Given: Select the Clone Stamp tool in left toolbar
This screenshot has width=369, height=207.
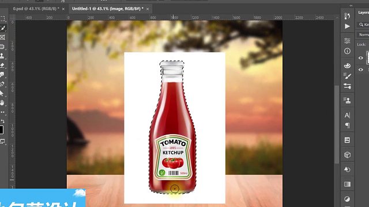Looking at the screenshot, I should click(2, 56).
